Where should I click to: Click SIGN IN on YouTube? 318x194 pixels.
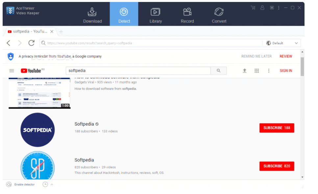[x=286, y=71]
